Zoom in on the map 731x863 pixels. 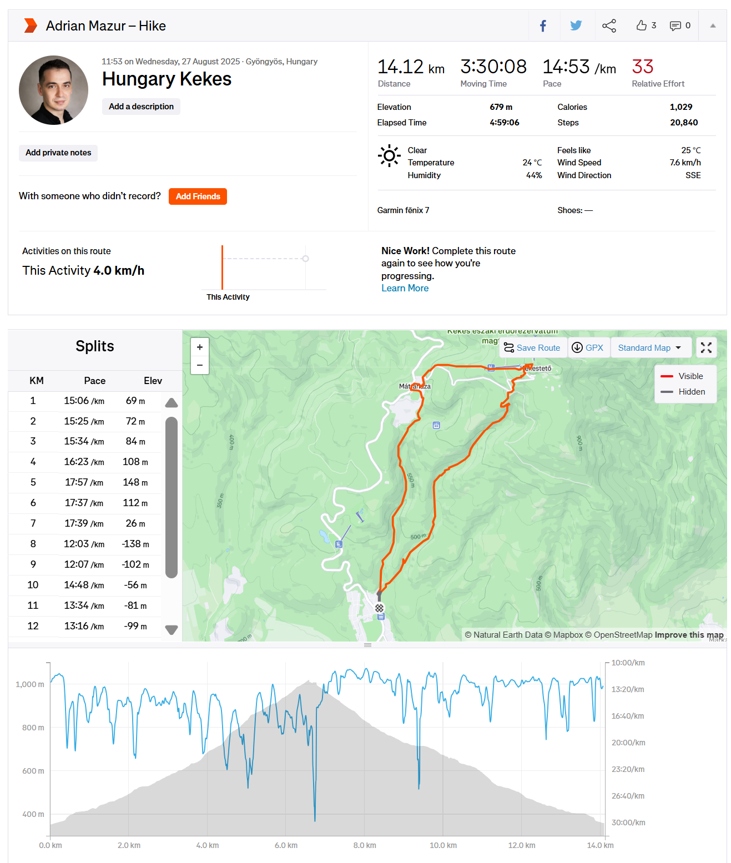(200, 347)
